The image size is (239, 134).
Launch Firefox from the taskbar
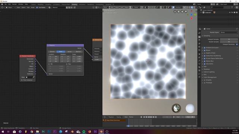[90, 131]
